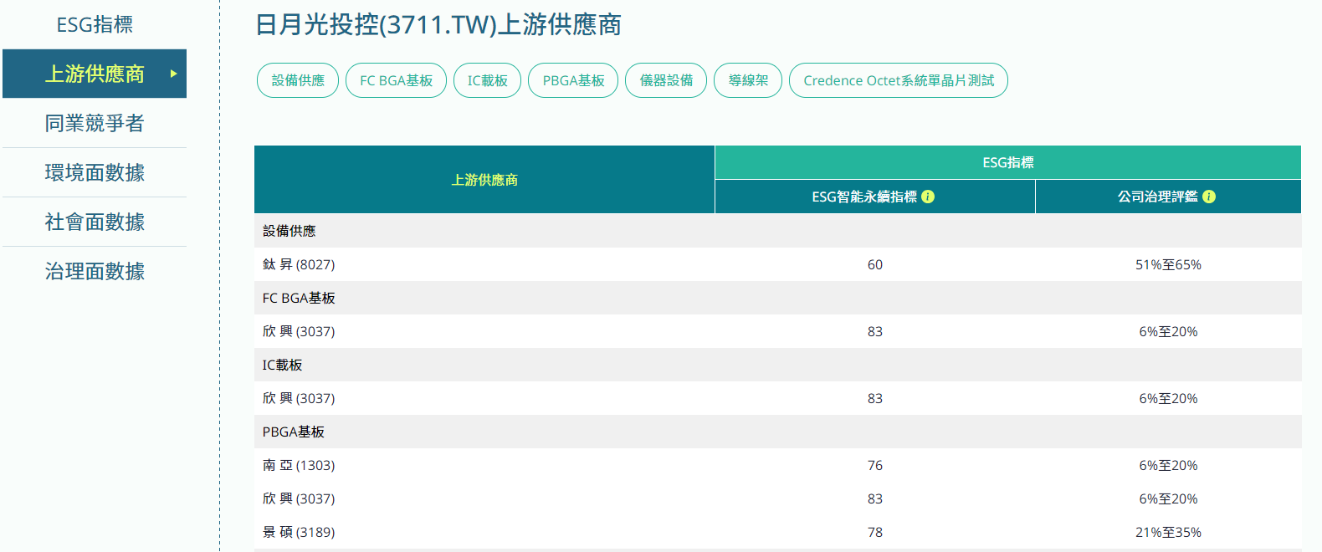Expand arrow on 上游供應商 sidebar item
This screenshot has height=552, width=1322.
[173, 74]
